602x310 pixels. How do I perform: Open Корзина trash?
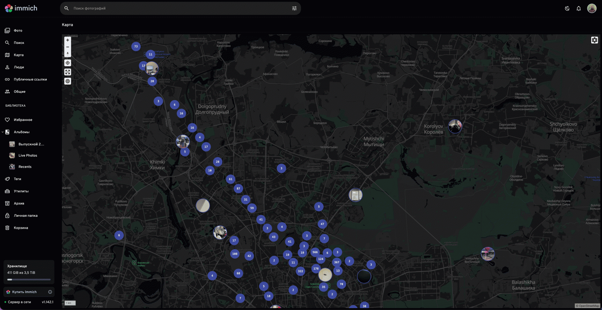coord(29,228)
